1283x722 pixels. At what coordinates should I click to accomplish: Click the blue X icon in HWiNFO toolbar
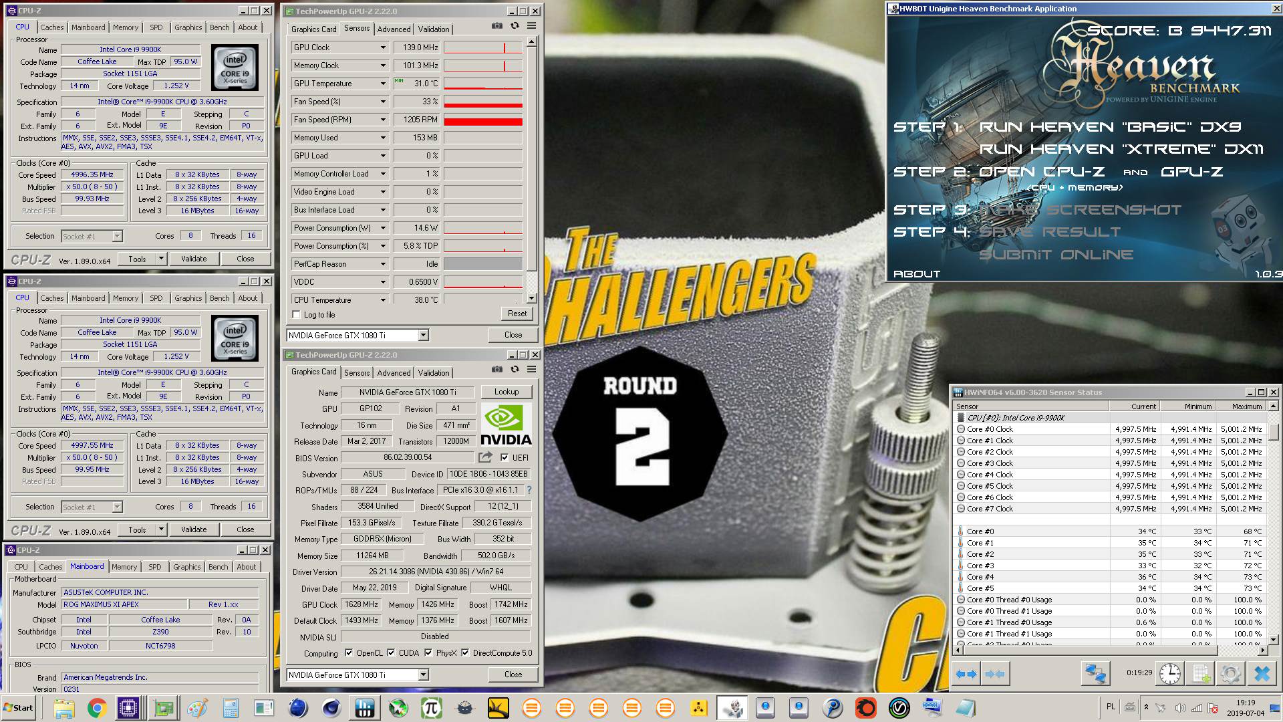(x=1262, y=674)
